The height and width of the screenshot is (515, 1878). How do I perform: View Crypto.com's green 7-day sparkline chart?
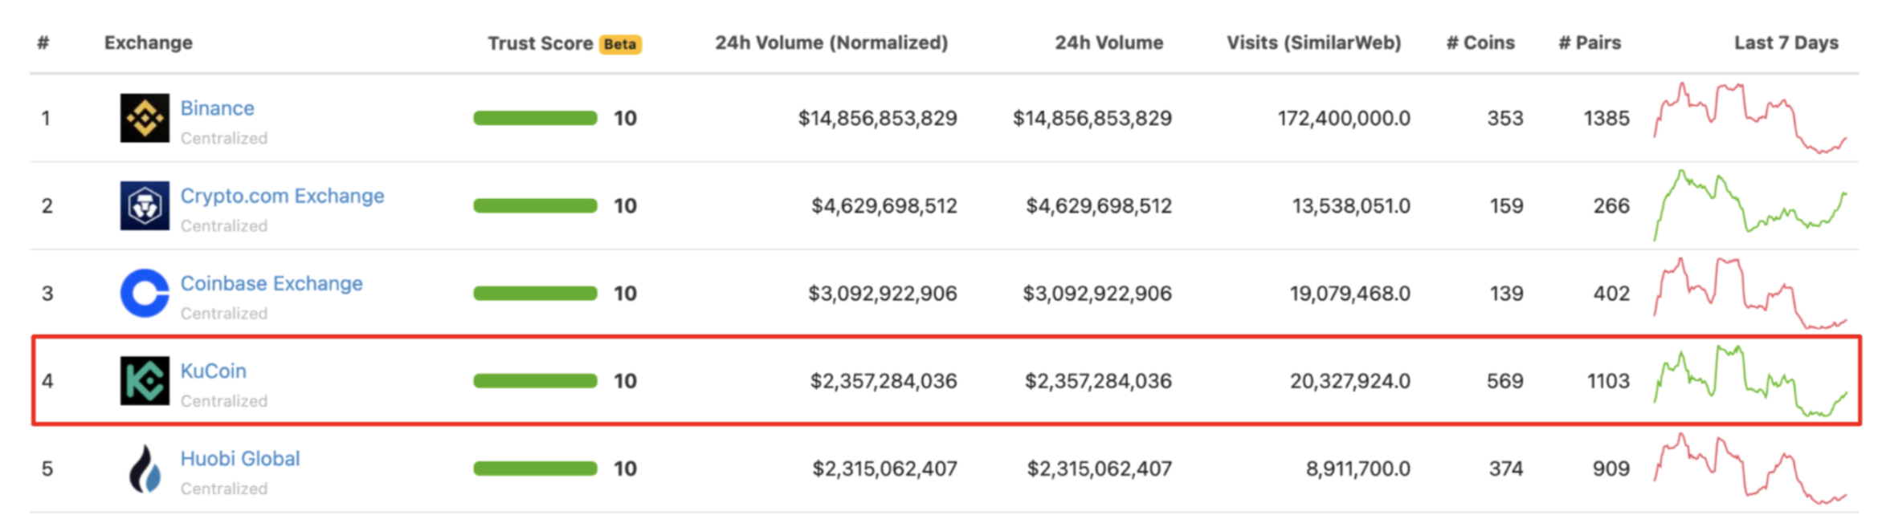pyautogui.click(x=1750, y=205)
